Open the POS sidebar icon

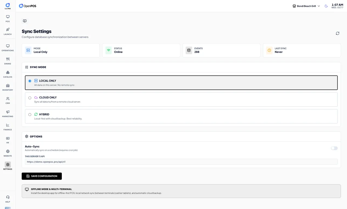click(x=8, y=17)
